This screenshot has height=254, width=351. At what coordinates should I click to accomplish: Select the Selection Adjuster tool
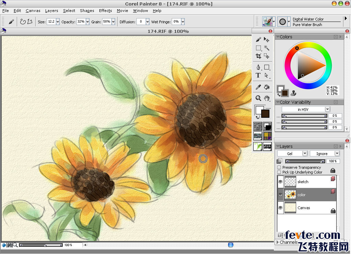click(x=266, y=56)
